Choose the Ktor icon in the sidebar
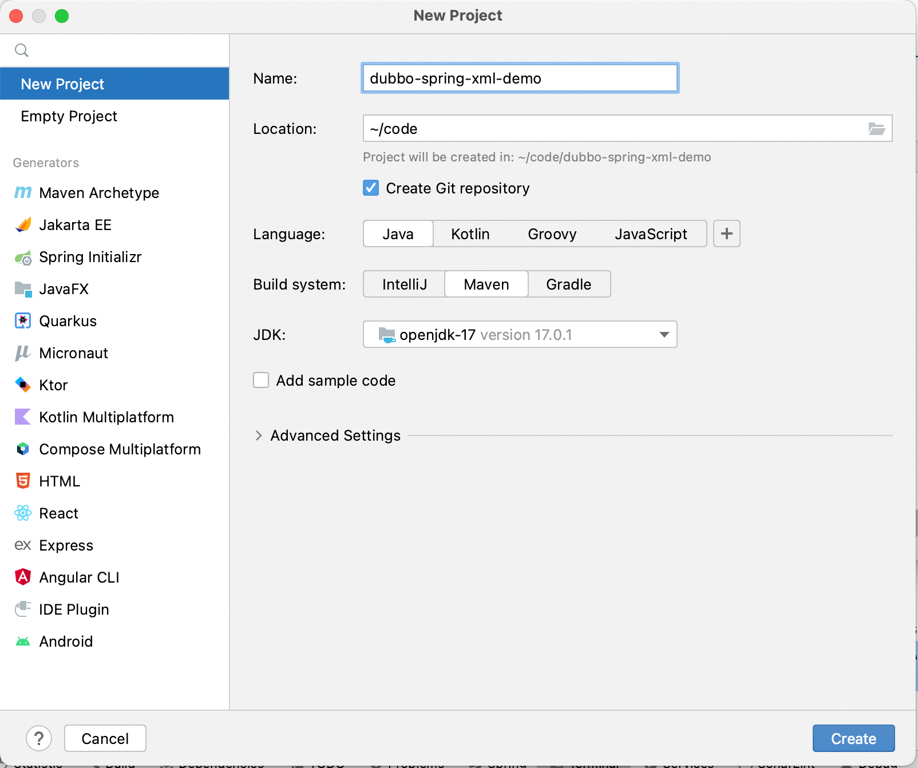The width and height of the screenshot is (918, 768). (23, 385)
